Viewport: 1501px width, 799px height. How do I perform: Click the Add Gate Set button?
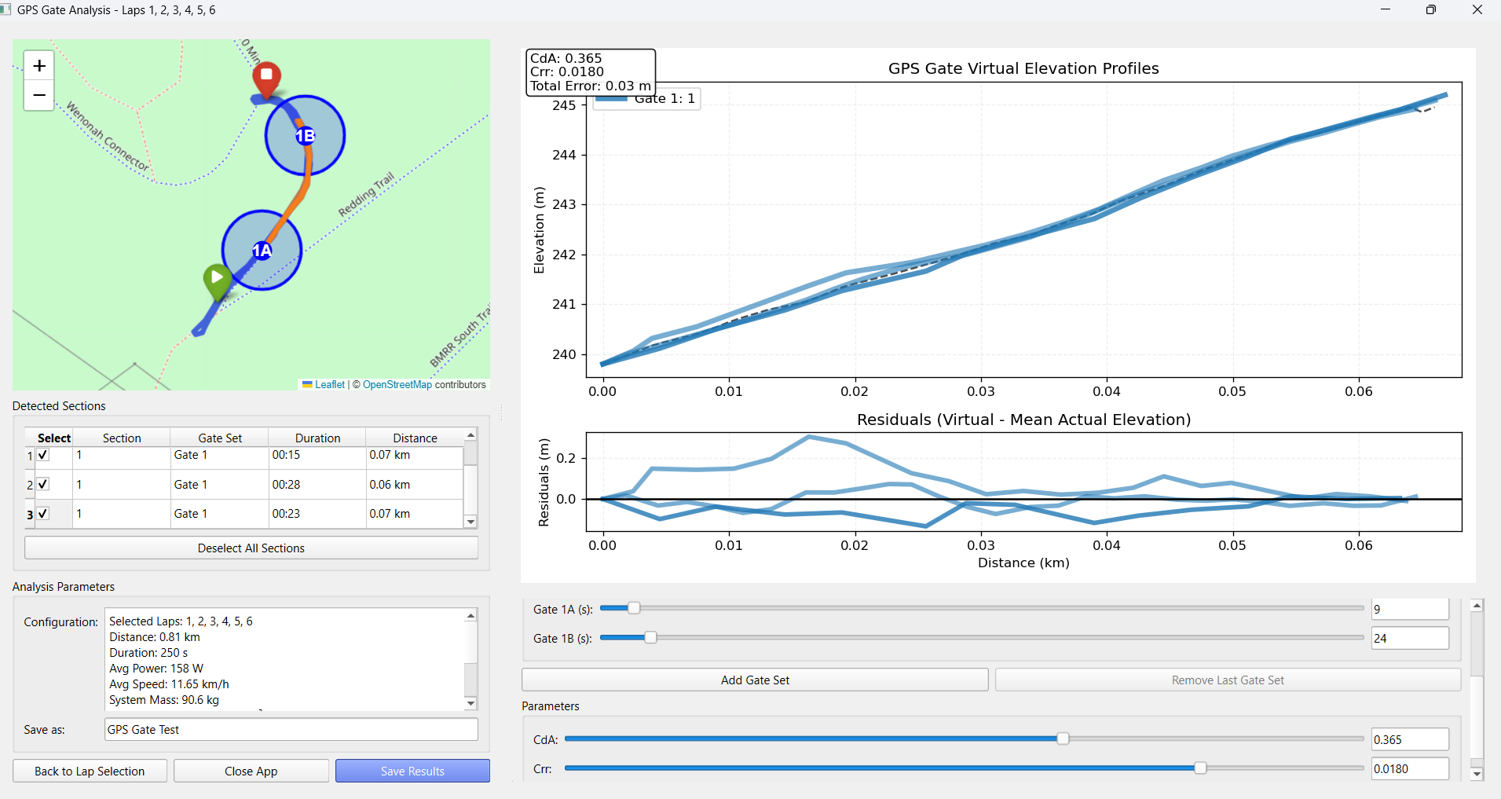[755, 680]
